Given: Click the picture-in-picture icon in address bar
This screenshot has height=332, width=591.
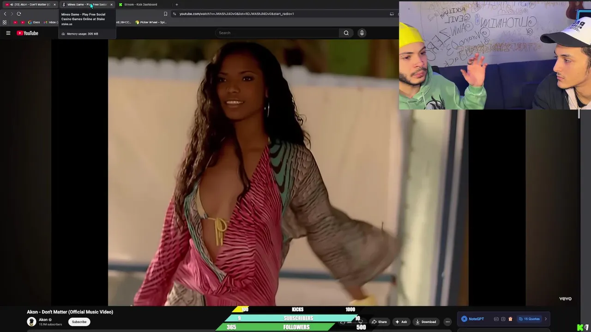Looking at the screenshot, I should click(x=392, y=14).
